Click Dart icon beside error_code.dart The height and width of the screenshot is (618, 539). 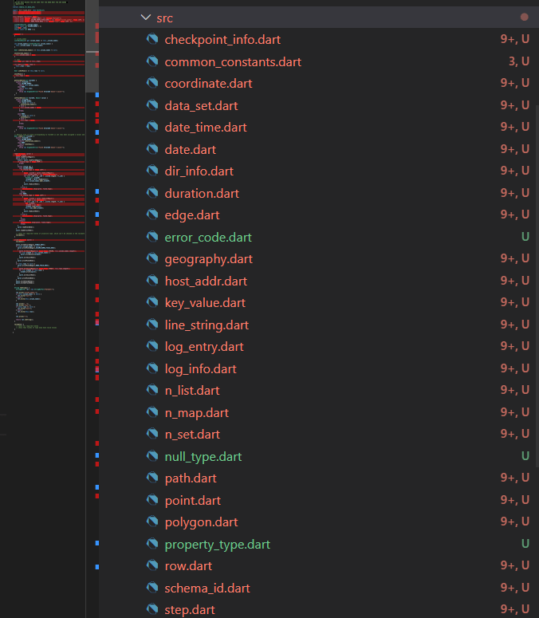(x=152, y=237)
